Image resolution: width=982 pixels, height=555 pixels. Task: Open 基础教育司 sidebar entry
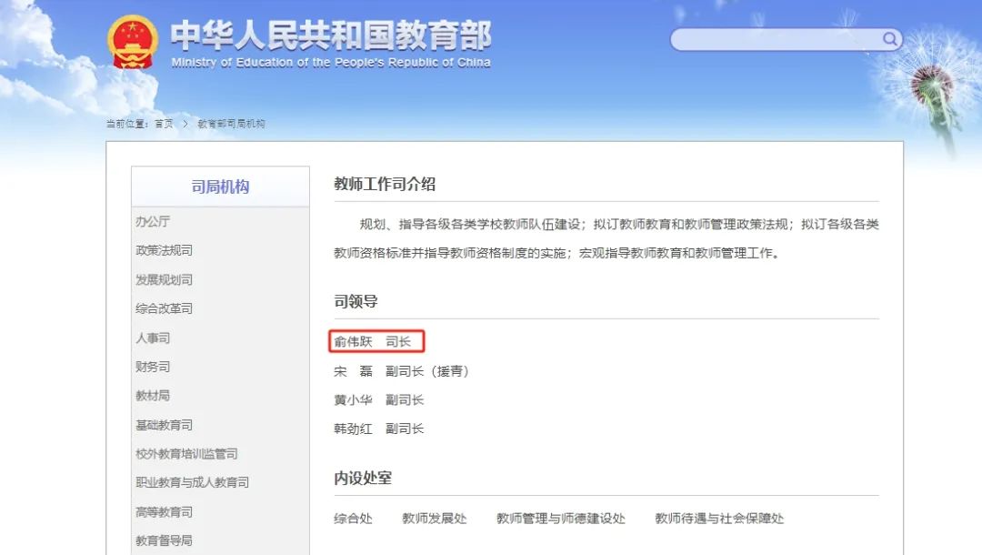point(164,425)
